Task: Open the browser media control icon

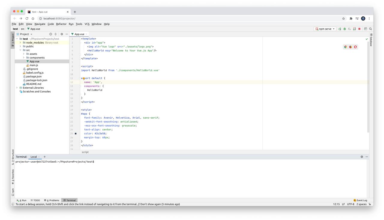Action: point(357,19)
